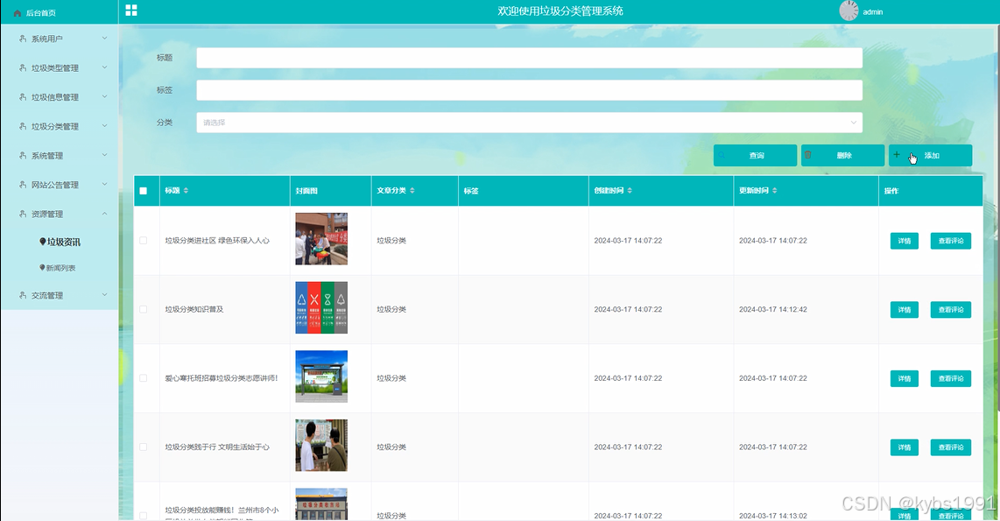Image resolution: width=1000 pixels, height=521 pixels.
Task: Click the icon next to 资源管理
Action: pyautogui.click(x=23, y=215)
